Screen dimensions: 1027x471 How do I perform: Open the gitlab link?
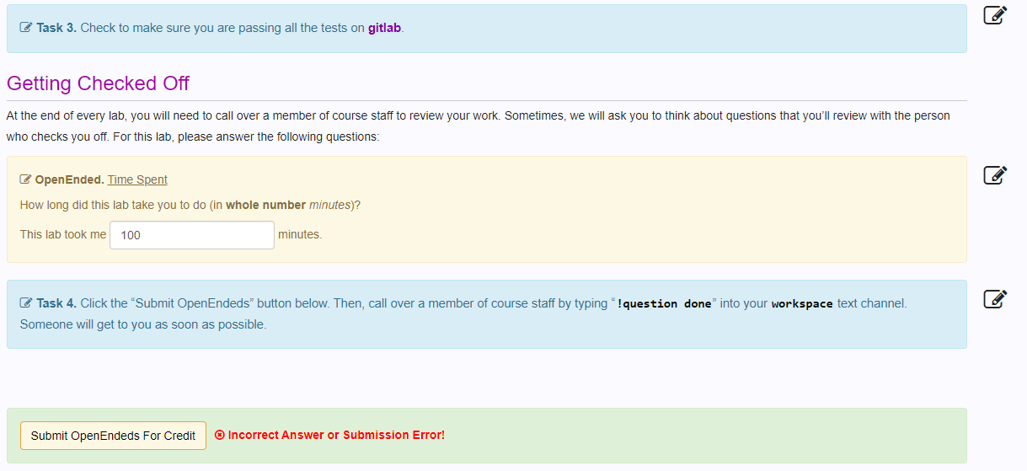click(x=384, y=28)
